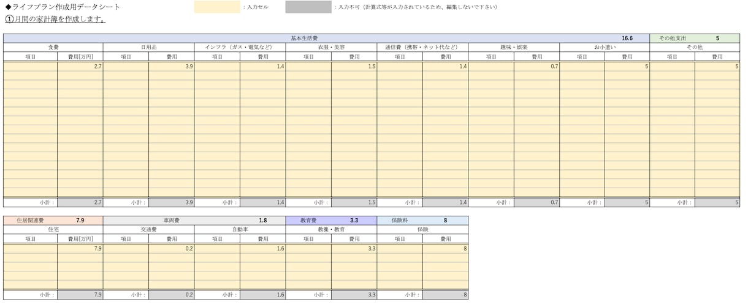Click the 食費 category header
Viewport: 748px width, 305px height.
[53, 47]
